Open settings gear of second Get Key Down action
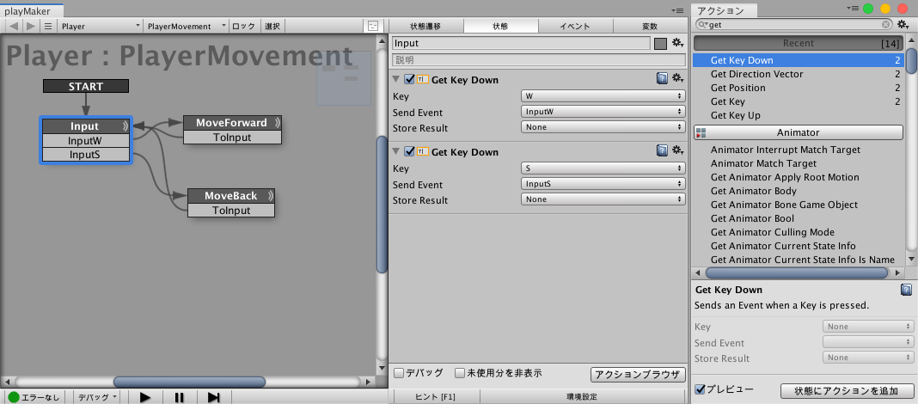918x404 pixels. (678, 151)
